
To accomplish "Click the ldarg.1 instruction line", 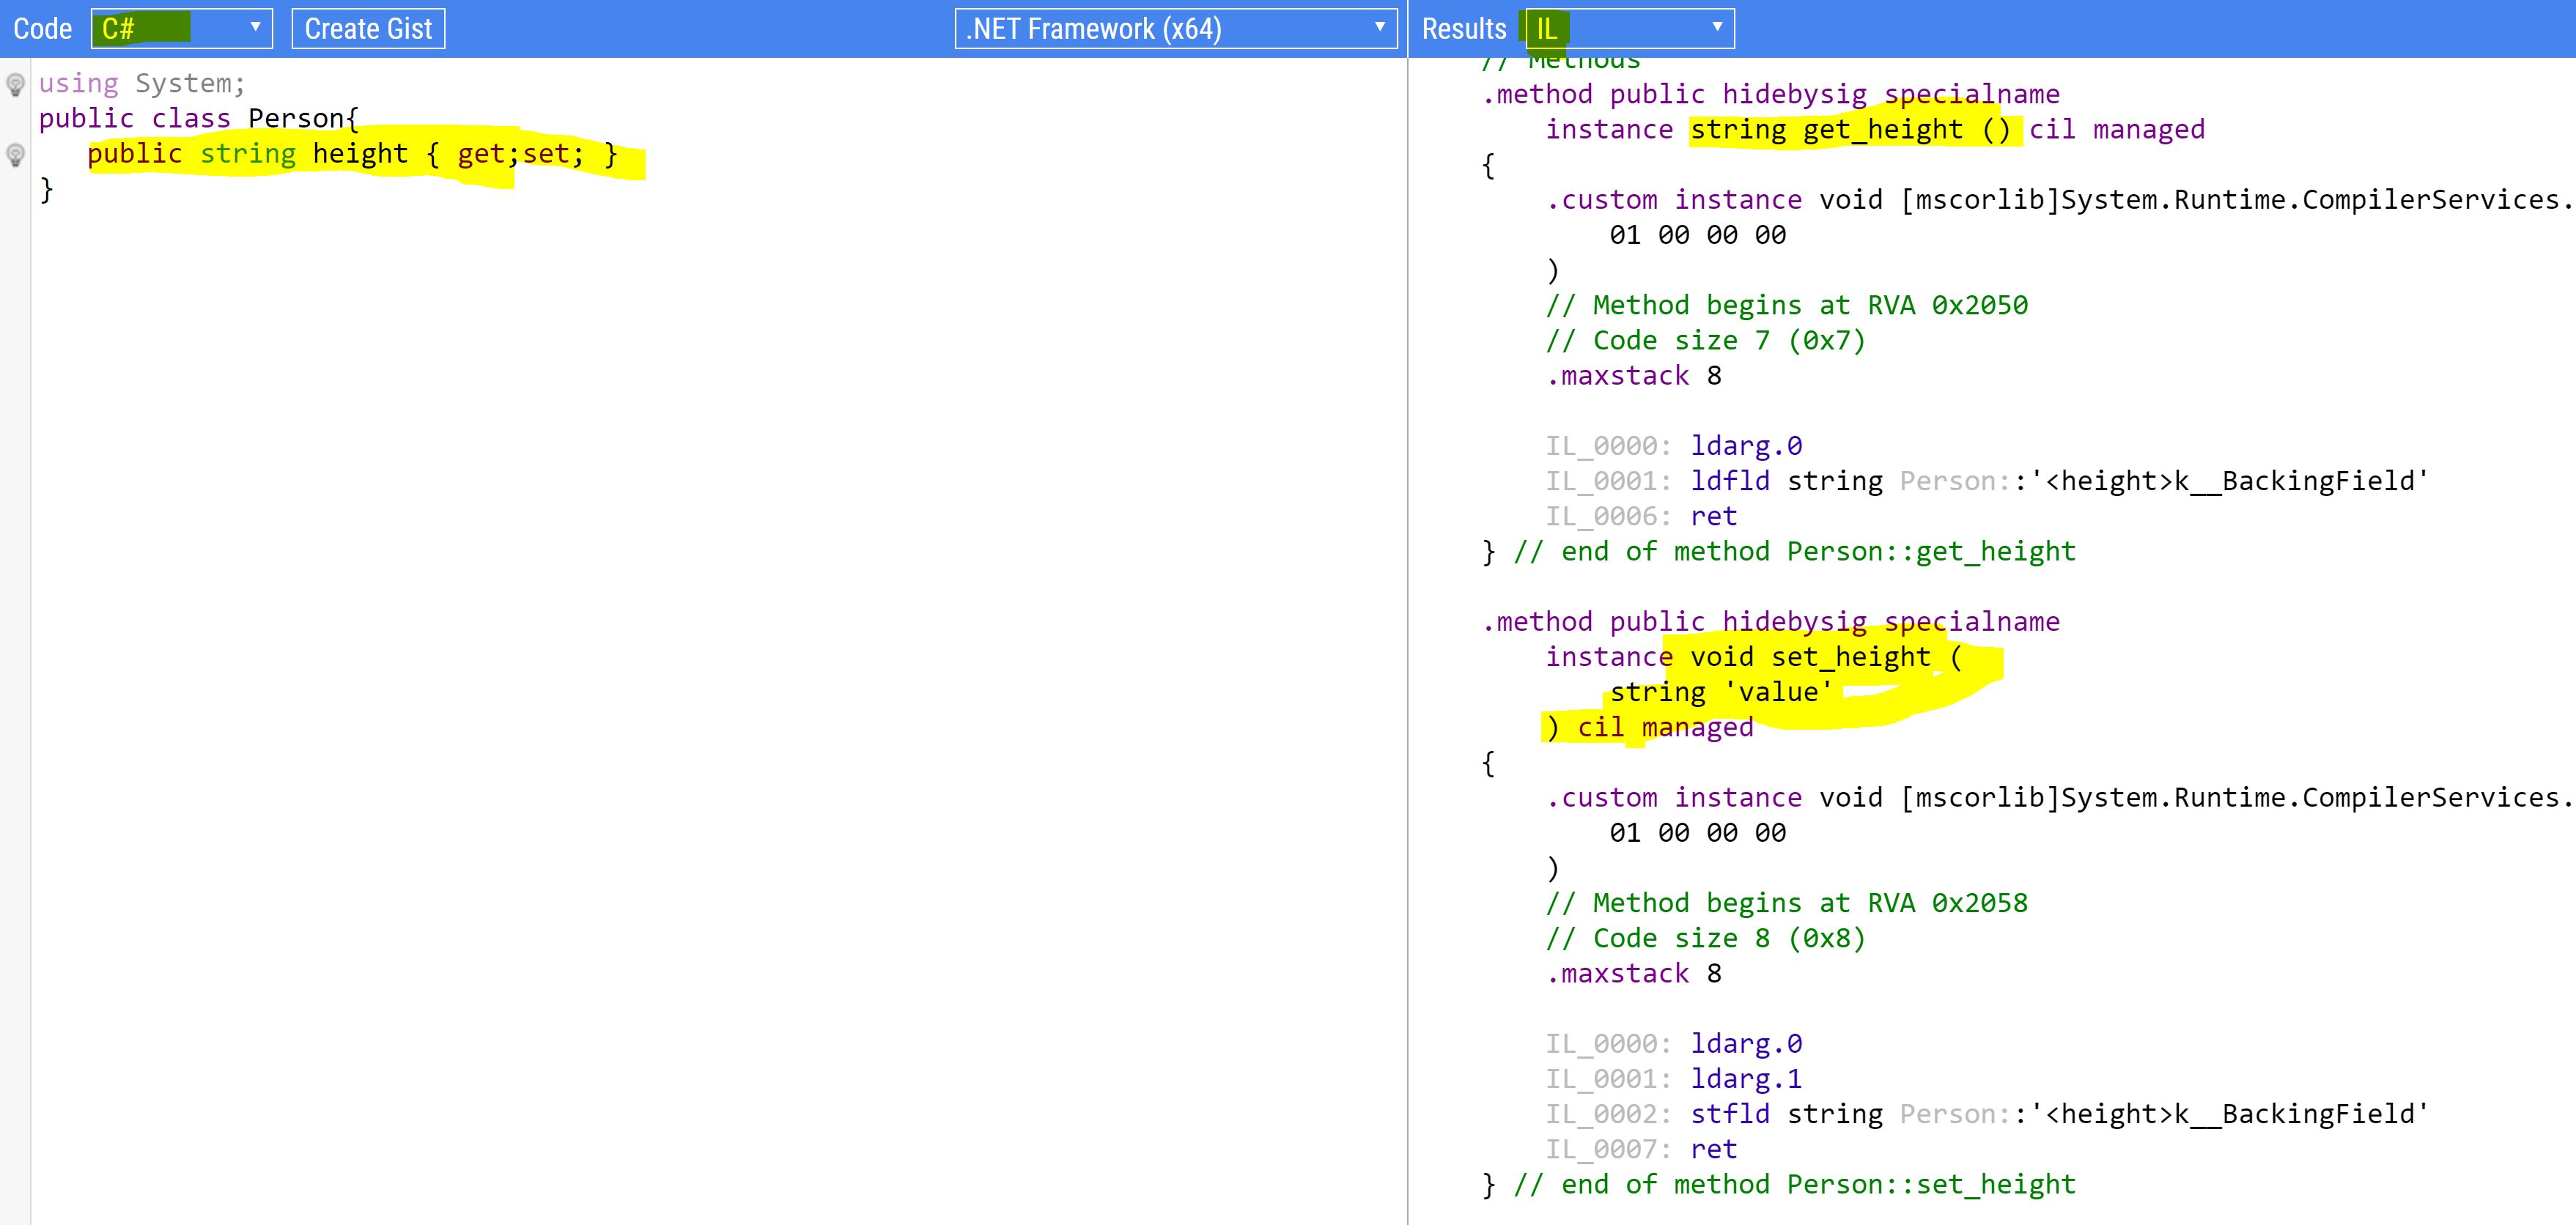I will [1745, 1079].
